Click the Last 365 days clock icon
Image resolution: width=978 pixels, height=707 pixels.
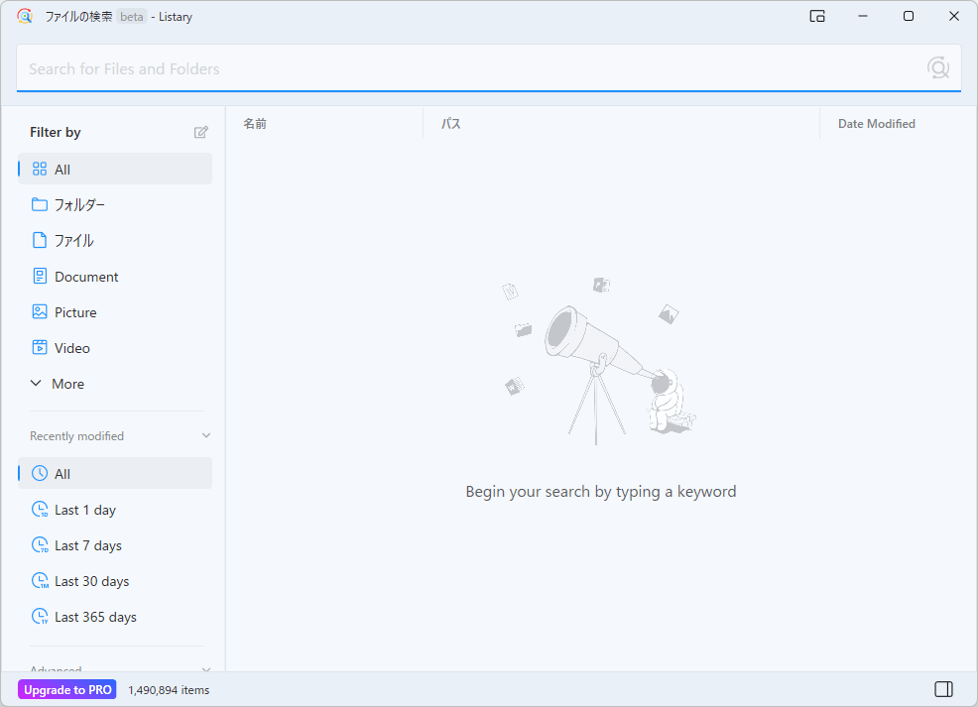(40, 617)
